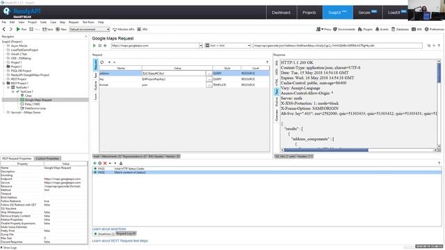Image resolution: width=445 pixels, height=250 pixels.
Task: Open the Auth request tab
Action: pyautogui.click(x=97, y=156)
